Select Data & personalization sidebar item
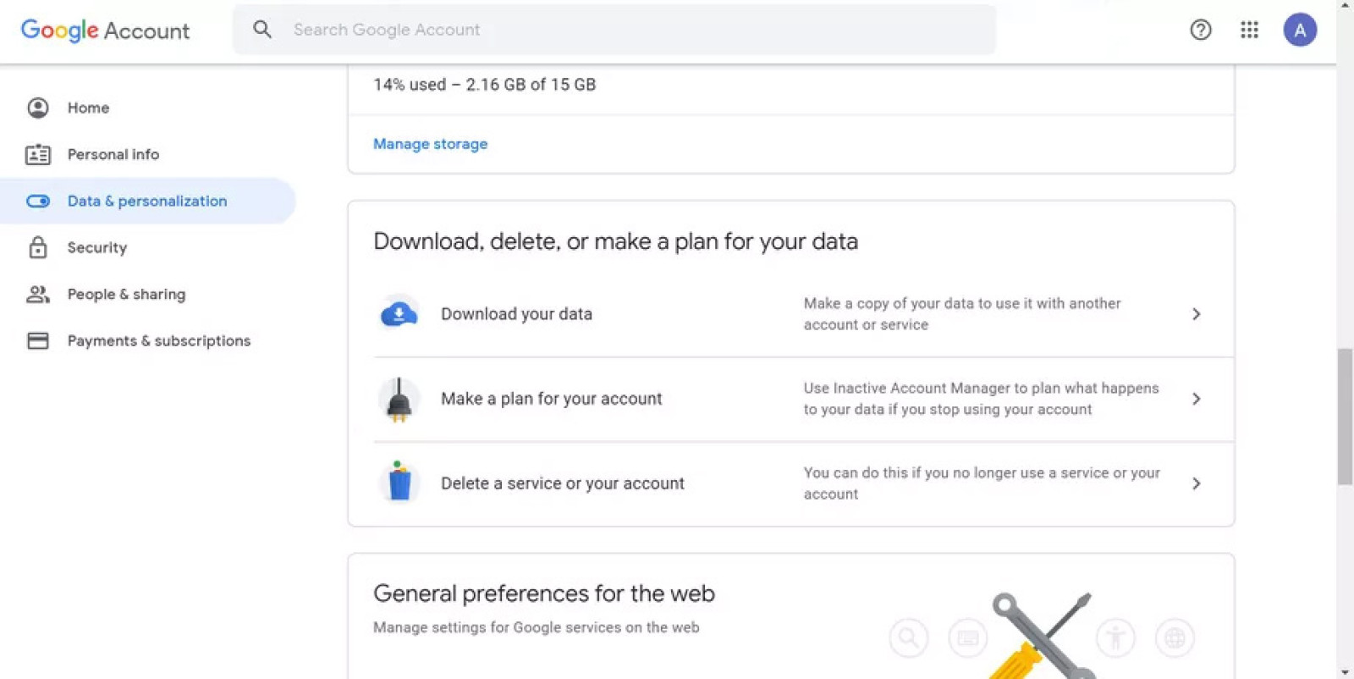Viewport: 1354px width, 679px height. pos(148,201)
